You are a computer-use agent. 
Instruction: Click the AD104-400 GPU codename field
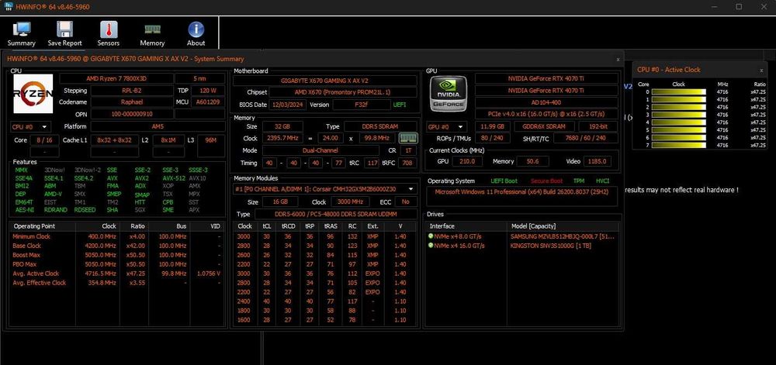tap(546, 103)
